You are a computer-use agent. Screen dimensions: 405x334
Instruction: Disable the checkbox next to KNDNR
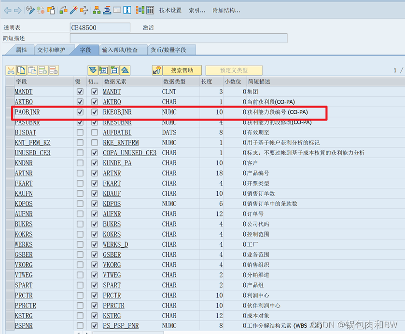(95, 163)
